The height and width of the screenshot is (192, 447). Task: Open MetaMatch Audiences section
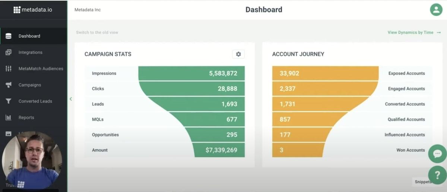(x=34, y=68)
